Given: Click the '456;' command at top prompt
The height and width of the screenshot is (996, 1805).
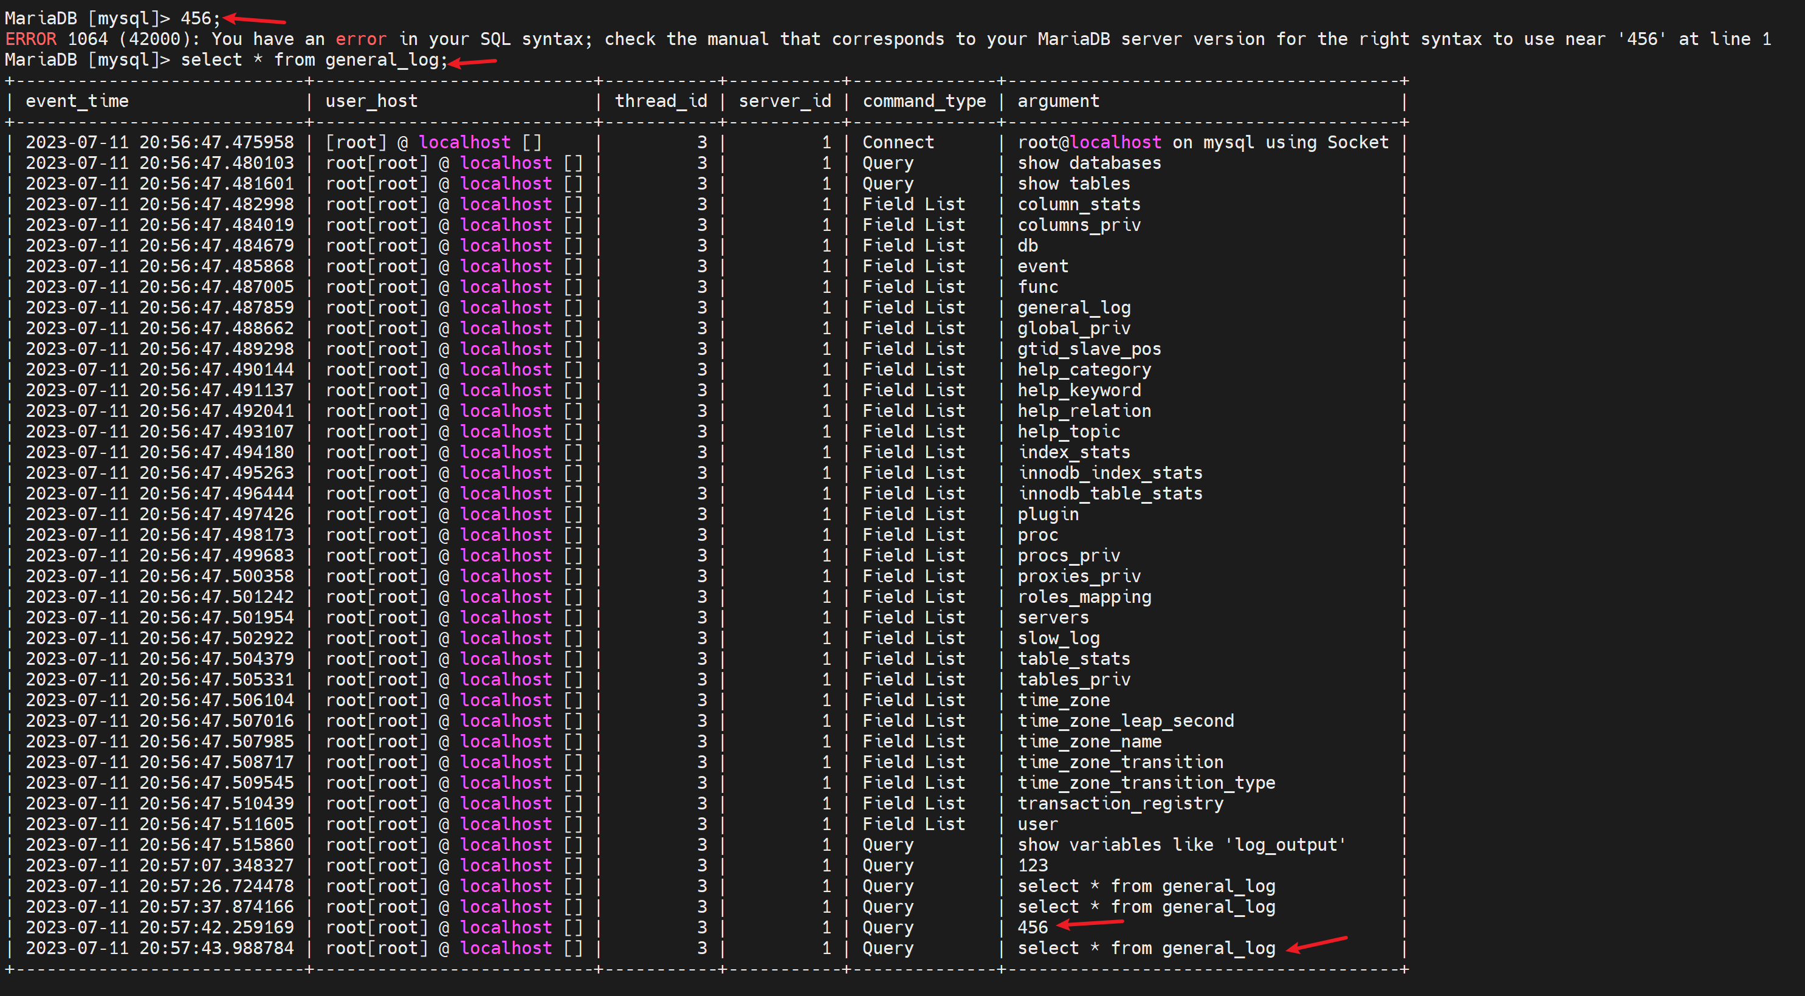Looking at the screenshot, I should click(200, 19).
